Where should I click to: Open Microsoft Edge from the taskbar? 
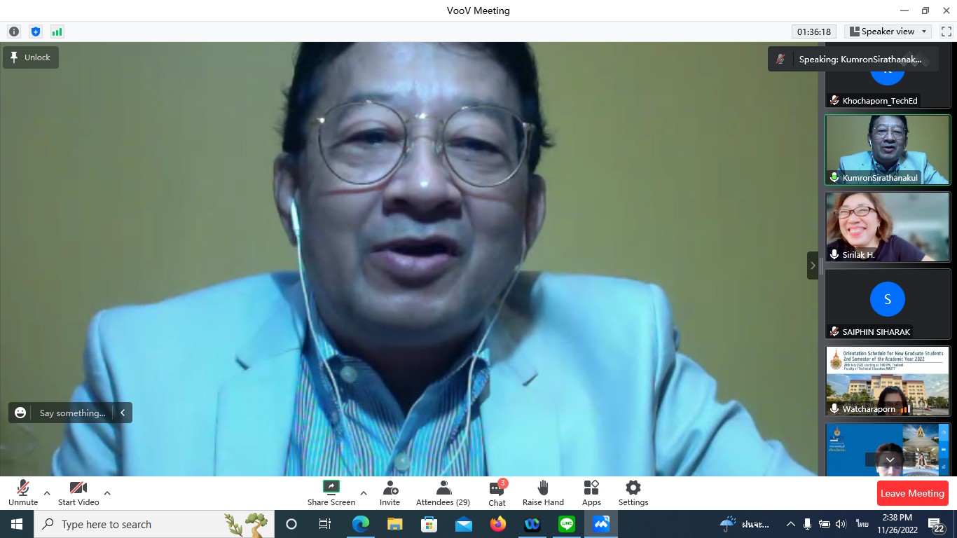pos(360,524)
